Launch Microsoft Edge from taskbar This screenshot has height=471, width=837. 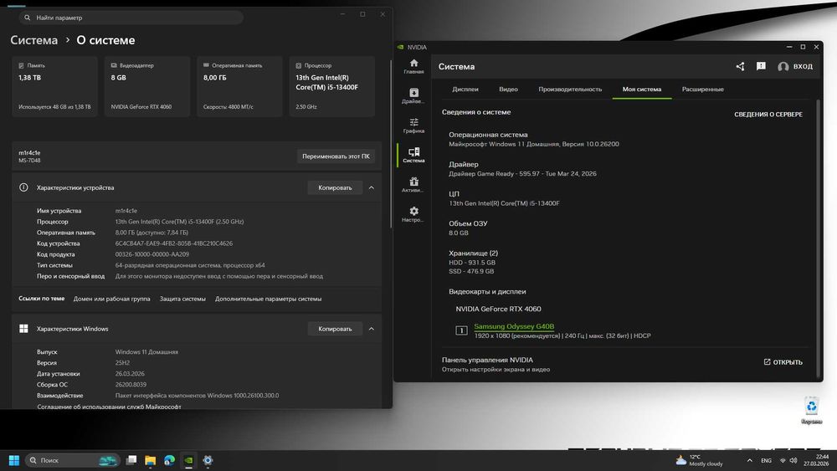coord(169,460)
